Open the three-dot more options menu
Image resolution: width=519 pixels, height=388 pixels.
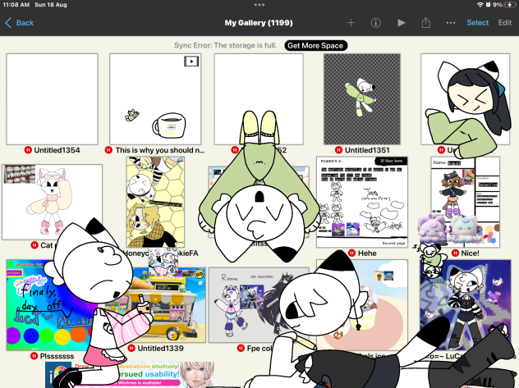click(451, 23)
